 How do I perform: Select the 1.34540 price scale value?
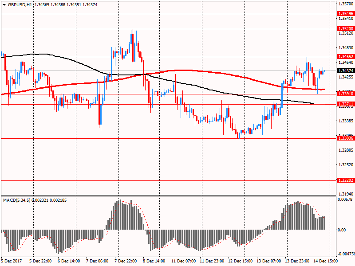(x=346, y=62)
